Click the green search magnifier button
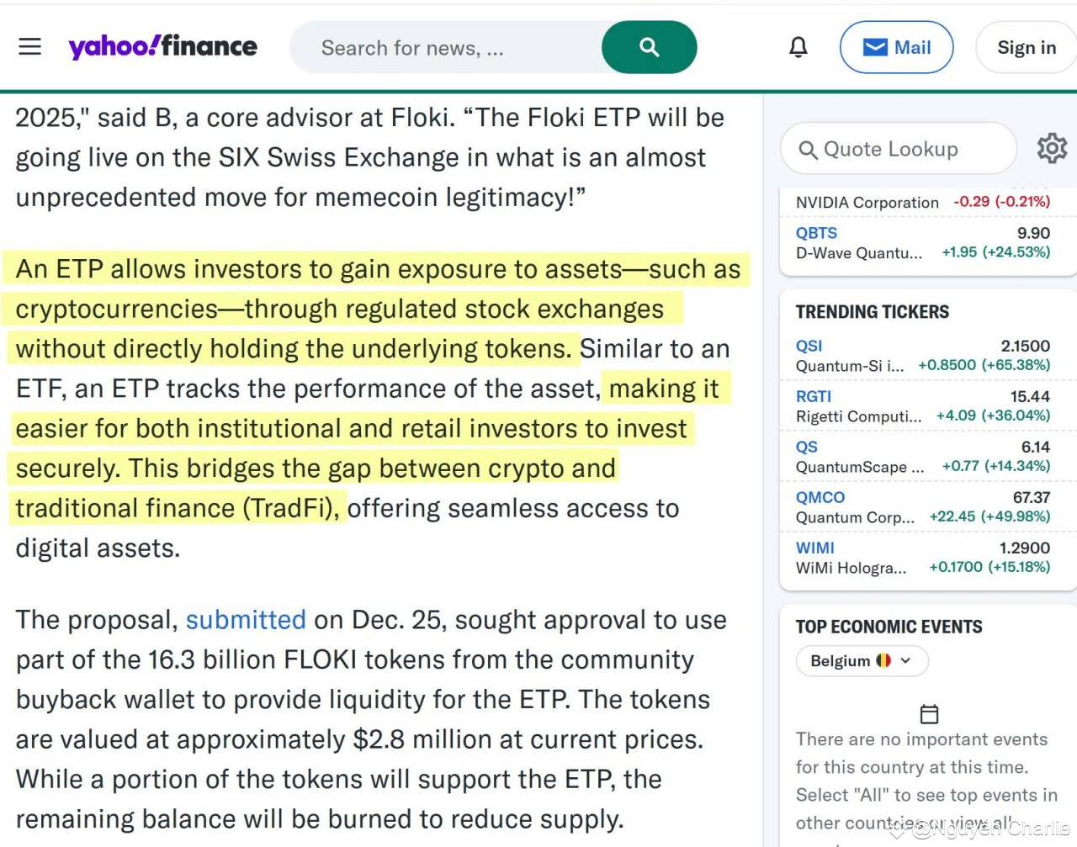The width and height of the screenshot is (1077, 847). (x=649, y=47)
